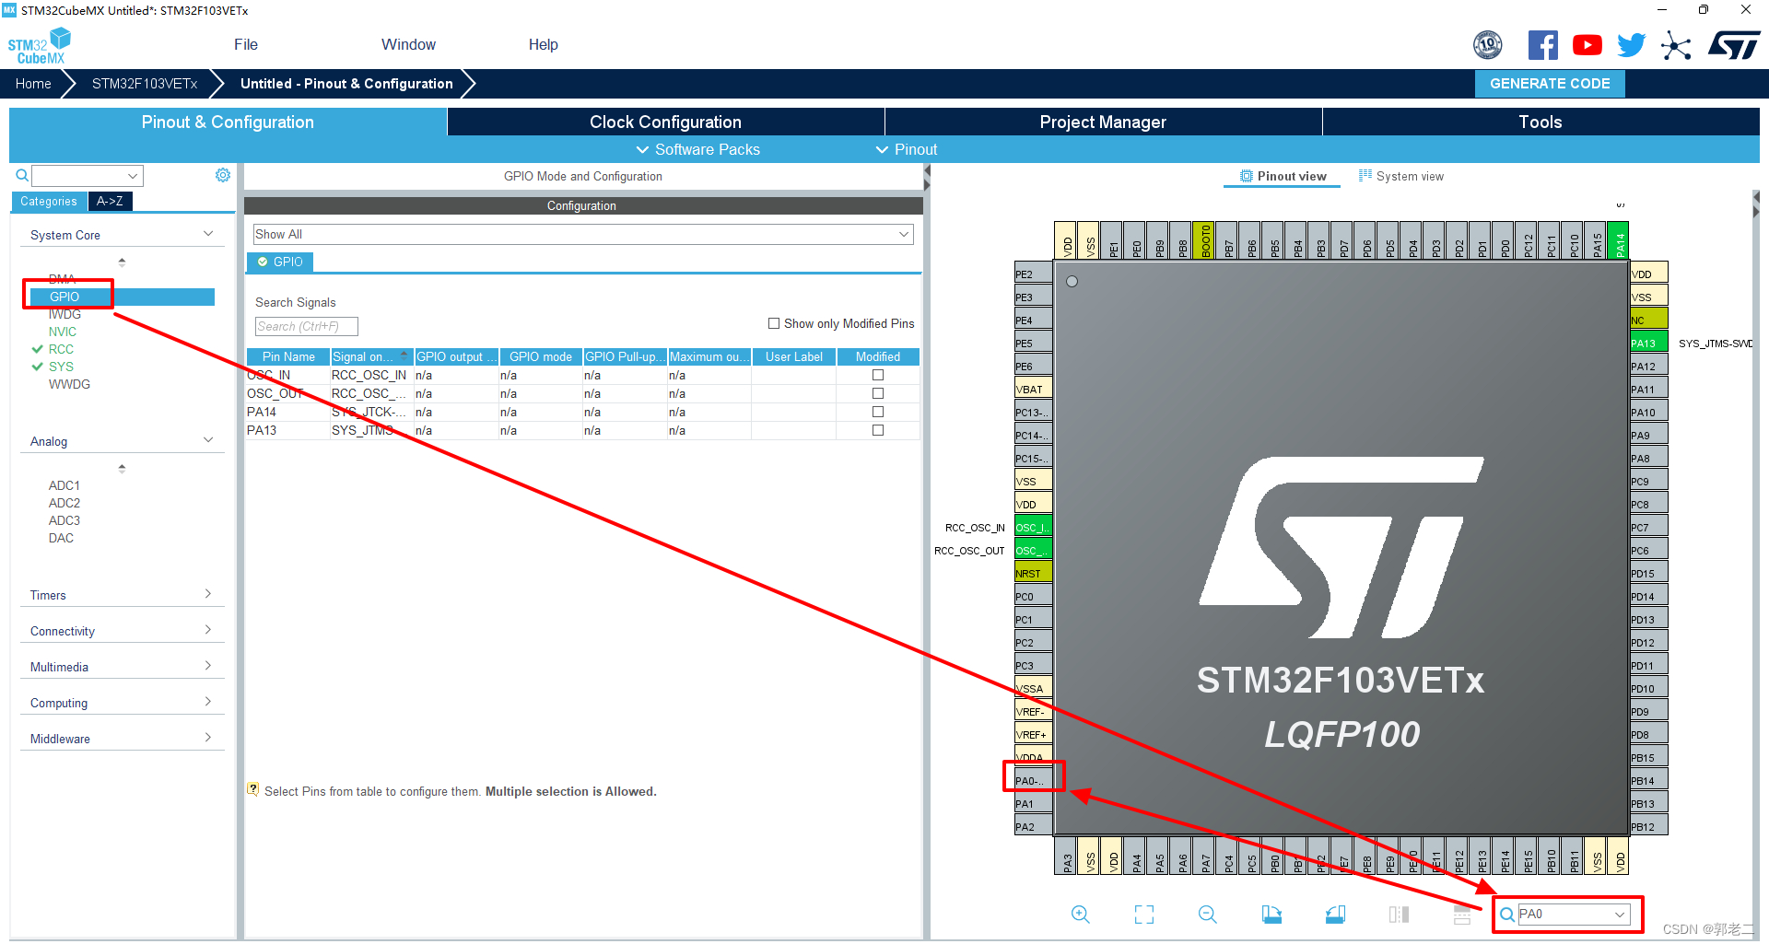Select RCC in System Core list
Viewport: 1769px width, 944px height.
(x=61, y=349)
